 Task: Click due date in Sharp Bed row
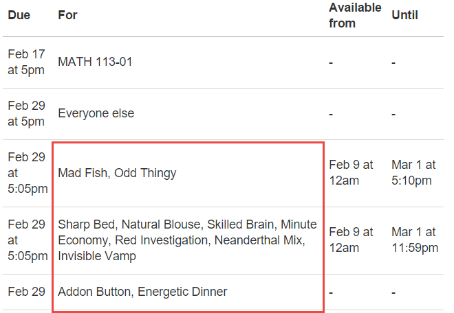point(28,240)
